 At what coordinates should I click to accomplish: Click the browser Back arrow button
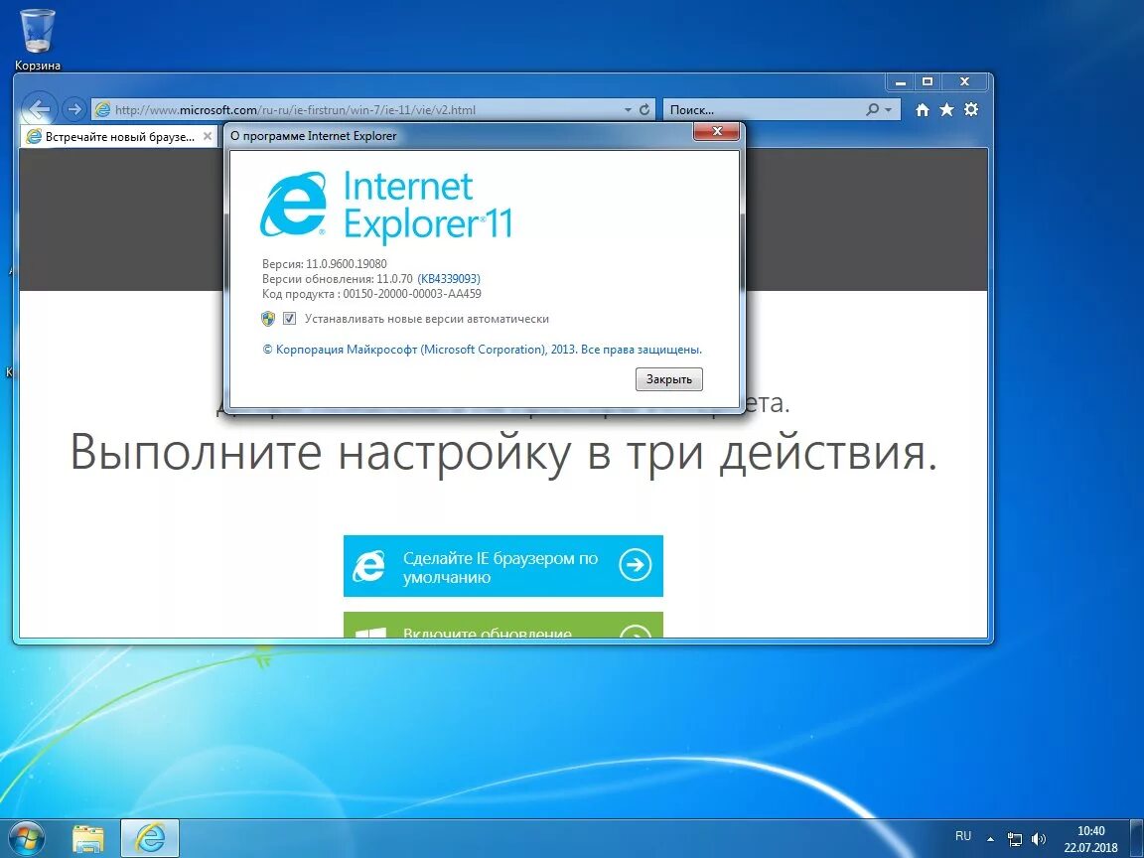pyautogui.click(x=40, y=109)
